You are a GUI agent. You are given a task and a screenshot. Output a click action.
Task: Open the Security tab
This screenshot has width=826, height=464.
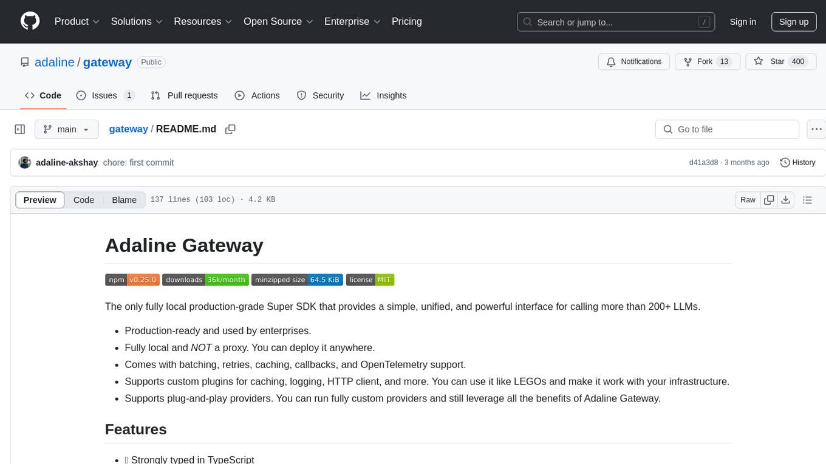click(x=320, y=95)
